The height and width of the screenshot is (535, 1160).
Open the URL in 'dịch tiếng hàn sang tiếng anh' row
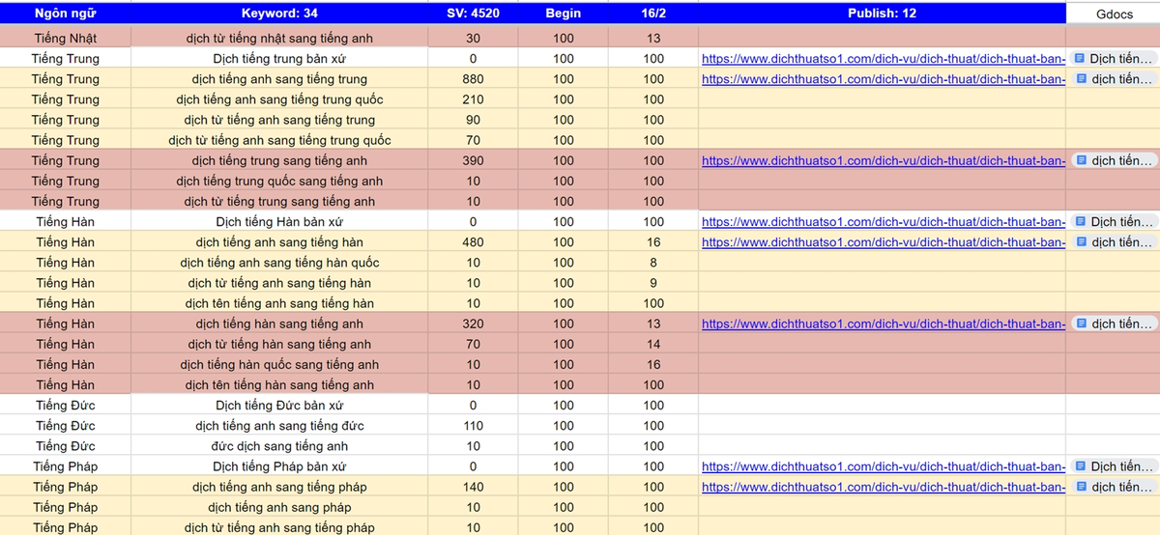[884, 324]
